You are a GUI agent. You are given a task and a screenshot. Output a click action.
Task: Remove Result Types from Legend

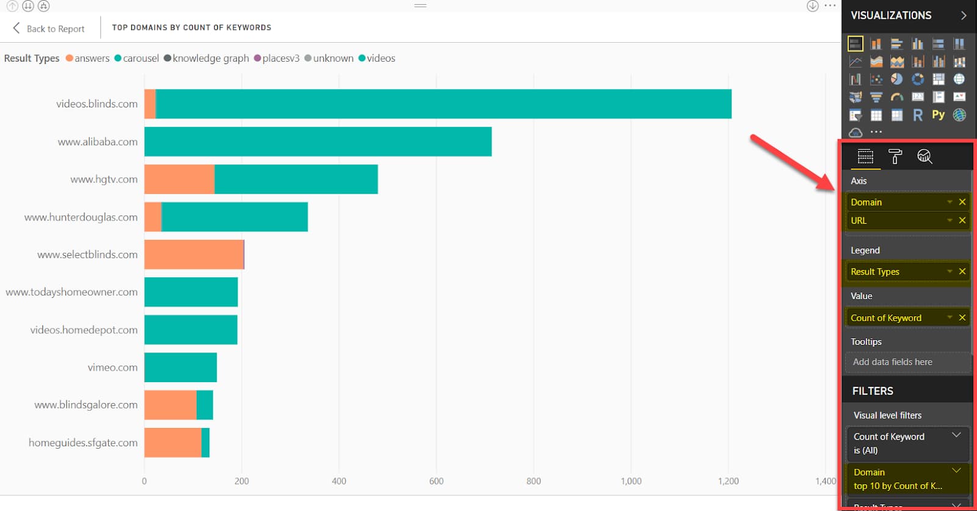point(962,272)
